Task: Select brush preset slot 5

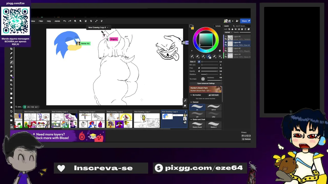Action: pyautogui.click(x=214, y=56)
